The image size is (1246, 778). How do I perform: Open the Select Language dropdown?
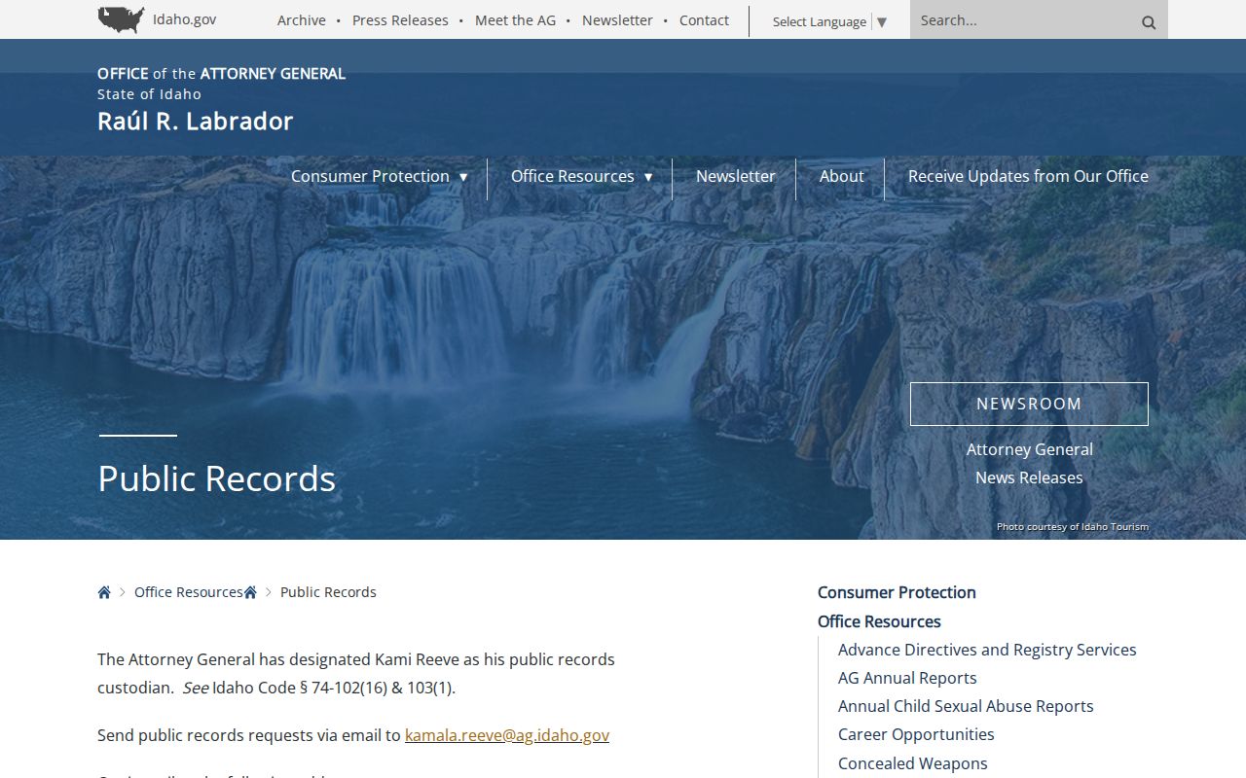pyautogui.click(x=829, y=21)
